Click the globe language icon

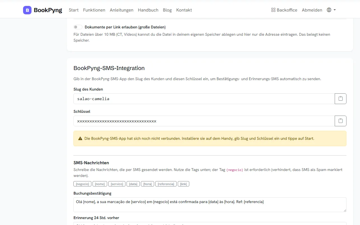click(x=329, y=10)
